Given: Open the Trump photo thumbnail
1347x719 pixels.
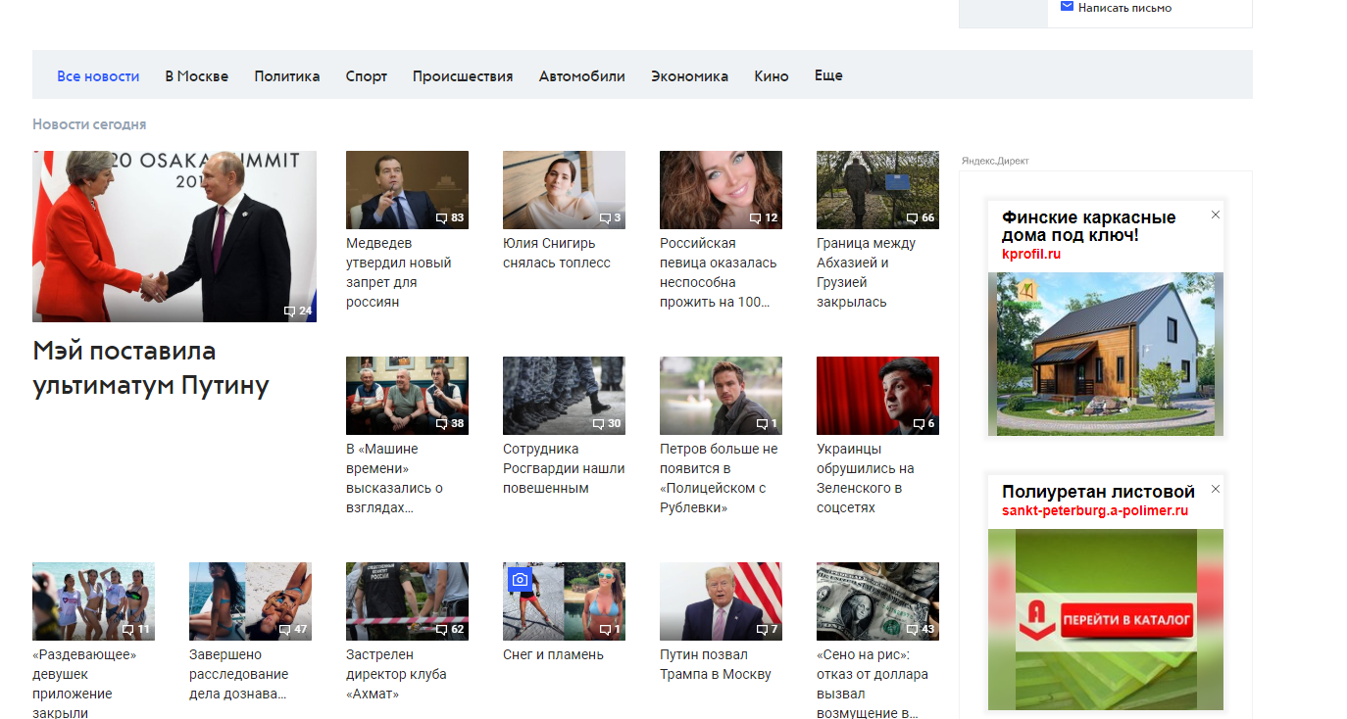Looking at the screenshot, I should coord(721,601).
